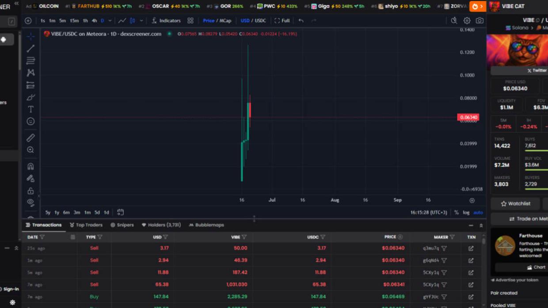Open chart indicator templates grid
The image size is (548, 308).
(190, 21)
